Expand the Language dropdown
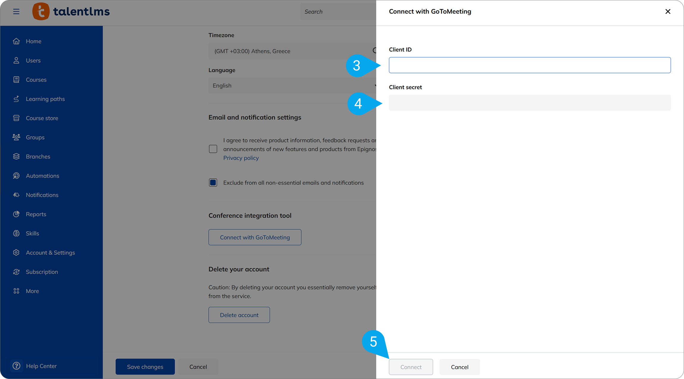 click(x=291, y=86)
